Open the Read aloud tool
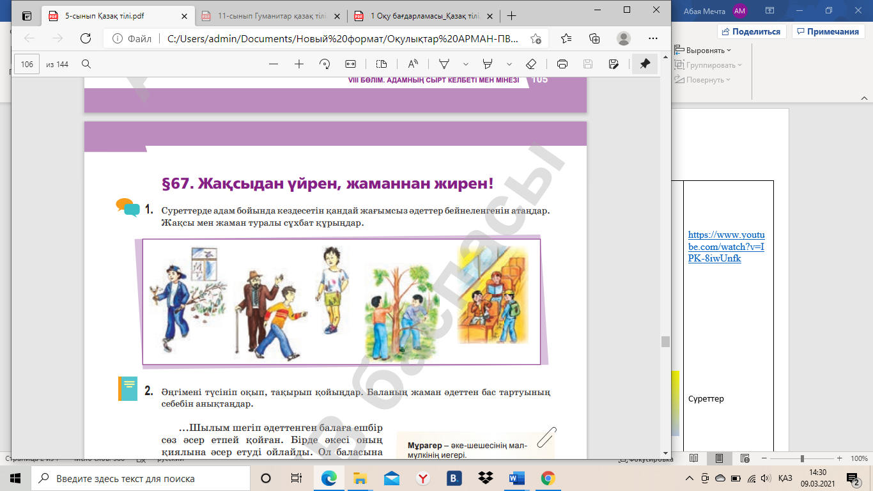This screenshot has height=491, width=873. [x=412, y=64]
